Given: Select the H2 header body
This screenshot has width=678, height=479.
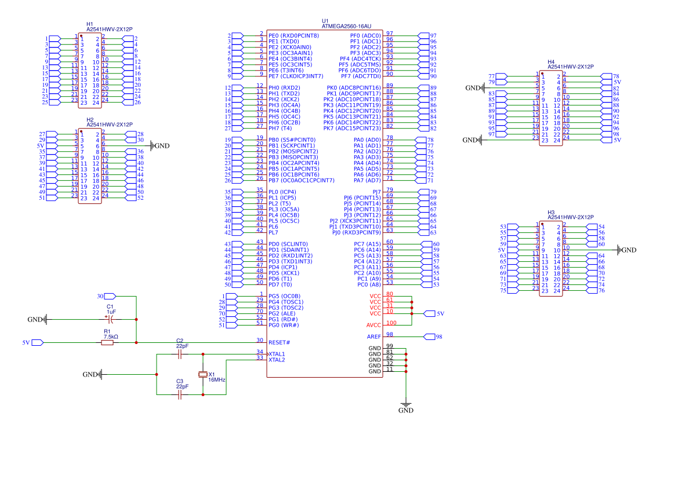Looking at the screenshot, I should 90,166.
